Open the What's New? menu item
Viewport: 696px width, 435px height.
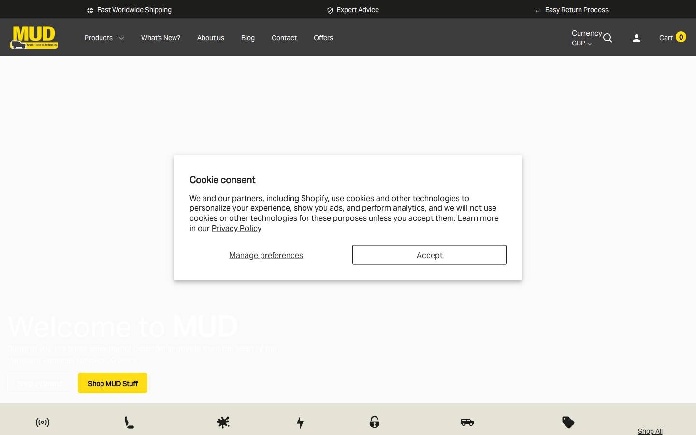pos(160,38)
